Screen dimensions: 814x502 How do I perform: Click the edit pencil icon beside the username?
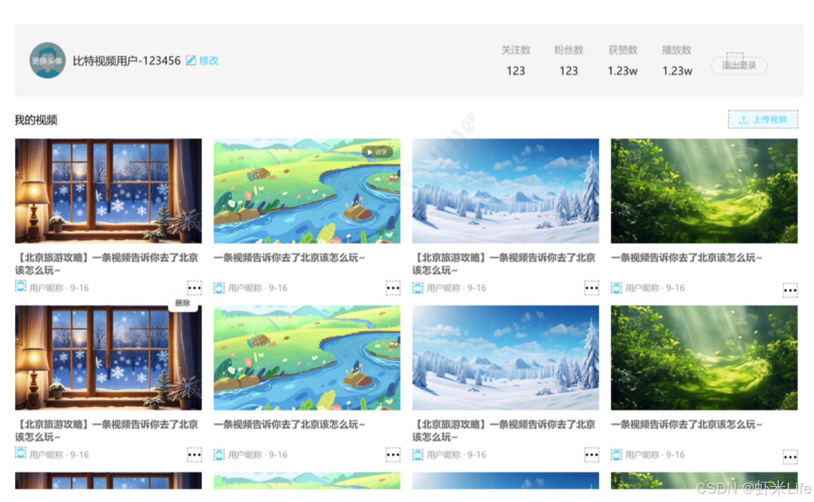[191, 60]
